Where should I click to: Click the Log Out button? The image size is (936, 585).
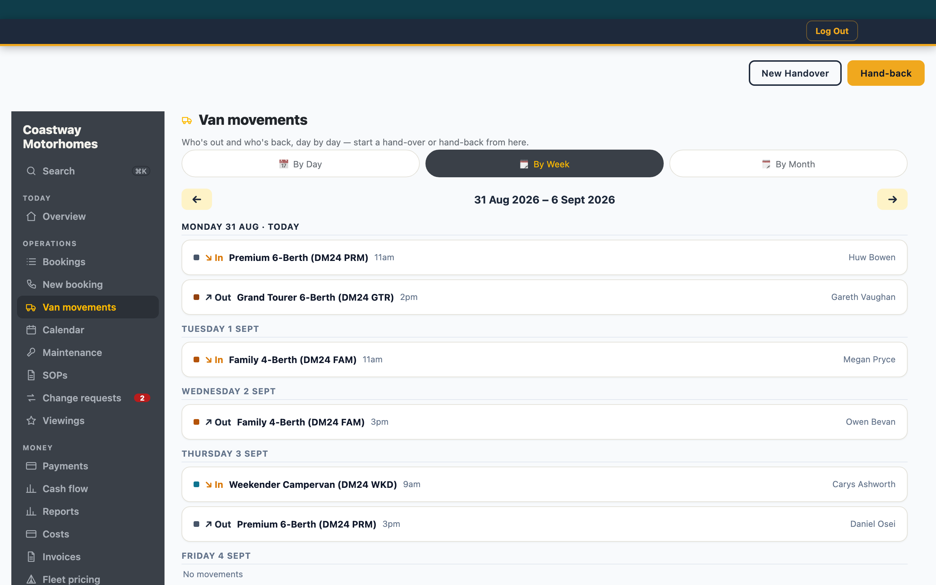point(832,31)
